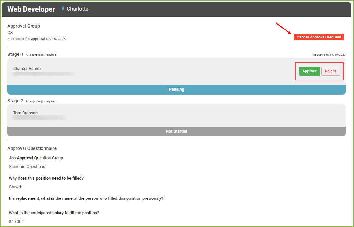This screenshot has width=354, height=227.
Task: Click the $40,000 salary answer
Action: click(16, 221)
